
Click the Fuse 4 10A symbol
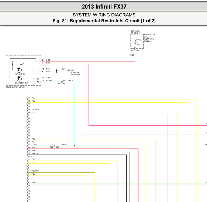pos(135,42)
